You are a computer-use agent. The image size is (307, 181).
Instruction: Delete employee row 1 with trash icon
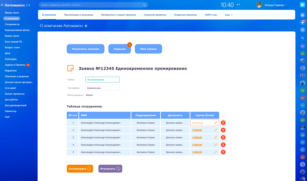[x=223, y=123]
